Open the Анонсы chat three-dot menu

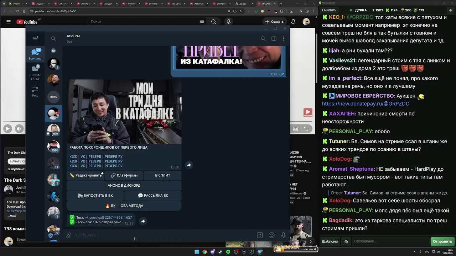[284, 38]
